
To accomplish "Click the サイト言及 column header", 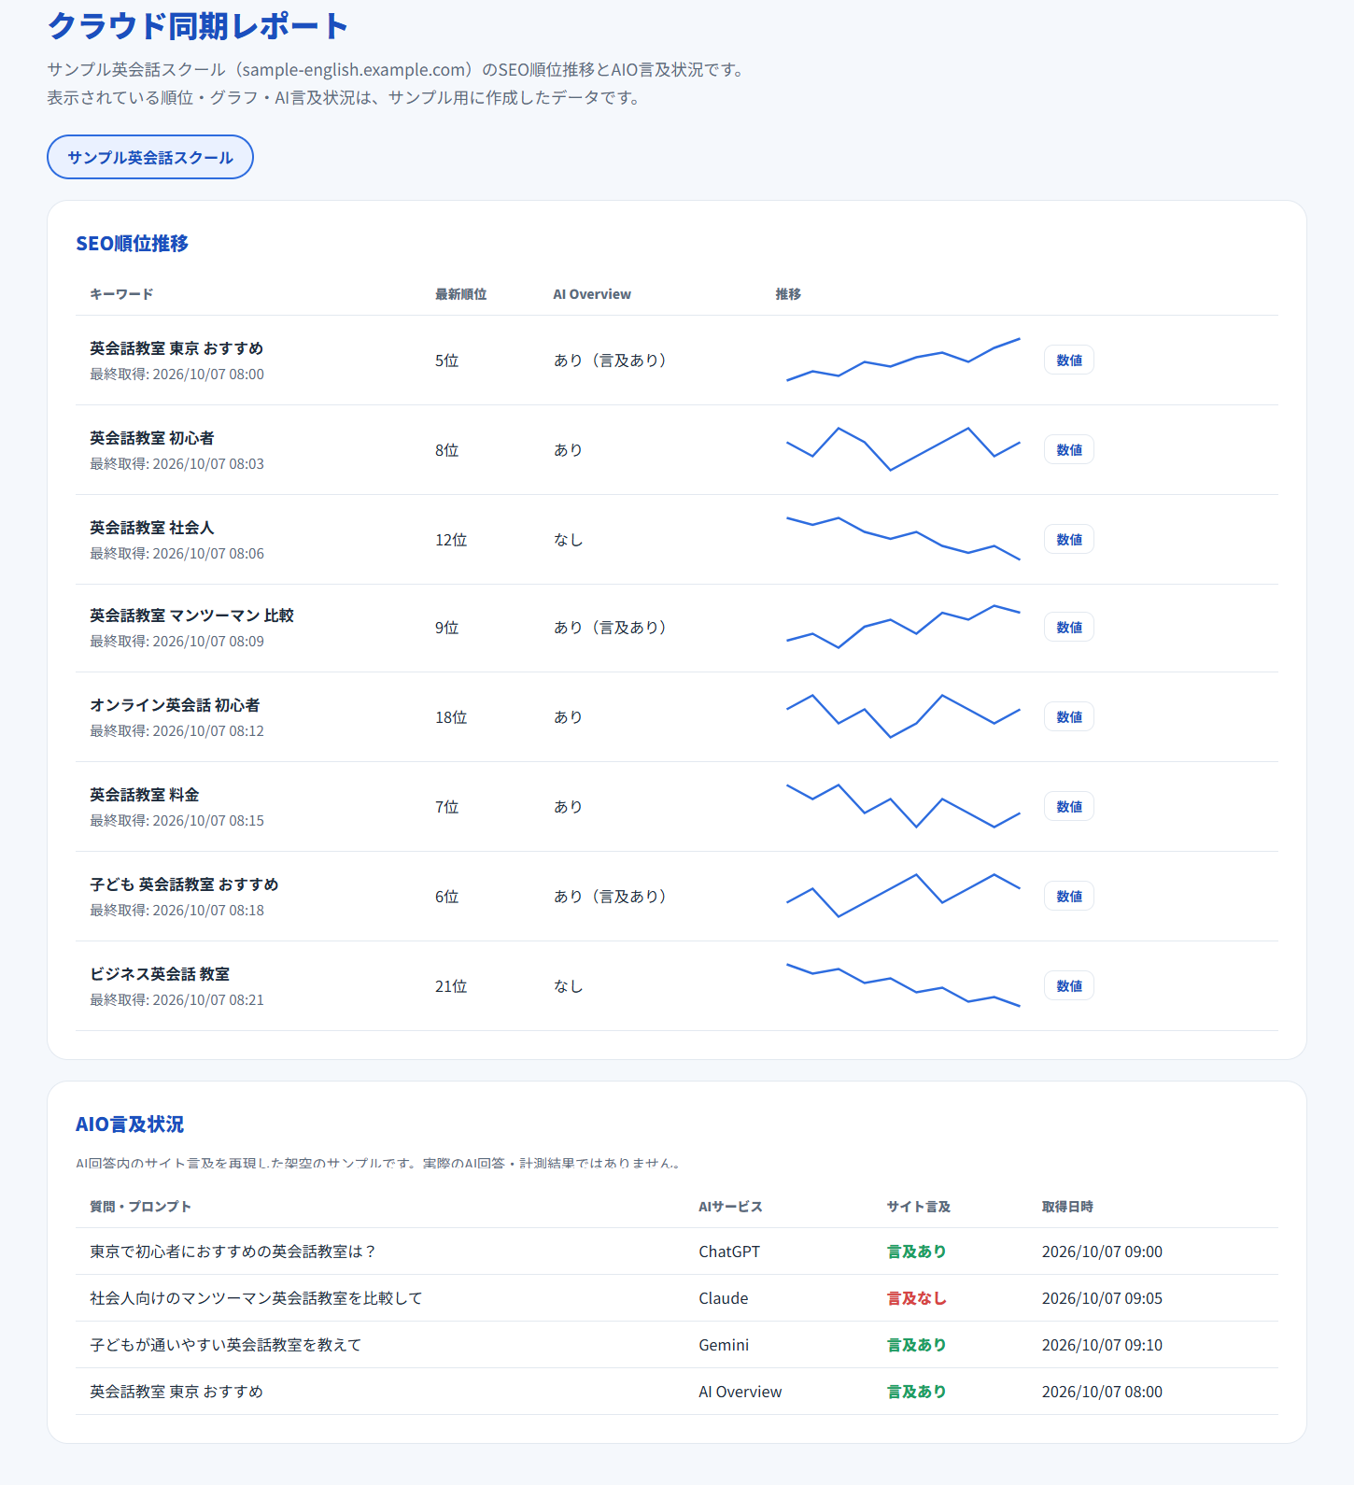I will tap(918, 1207).
